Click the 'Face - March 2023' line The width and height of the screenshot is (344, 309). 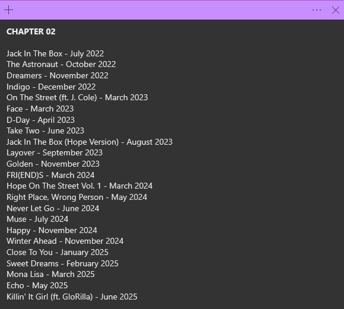(40, 109)
